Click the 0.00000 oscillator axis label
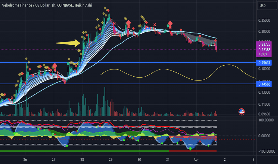278x164 pixels. [265, 136]
